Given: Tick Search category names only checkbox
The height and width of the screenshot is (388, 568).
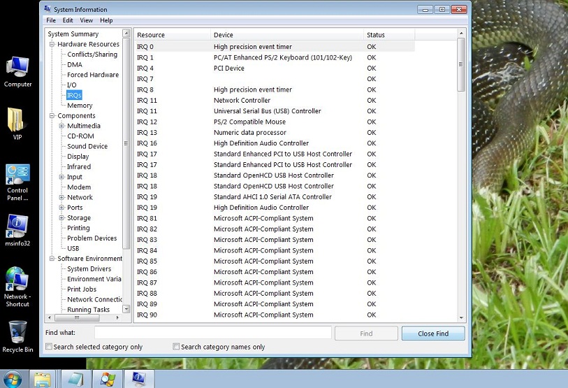Looking at the screenshot, I should [176, 346].
